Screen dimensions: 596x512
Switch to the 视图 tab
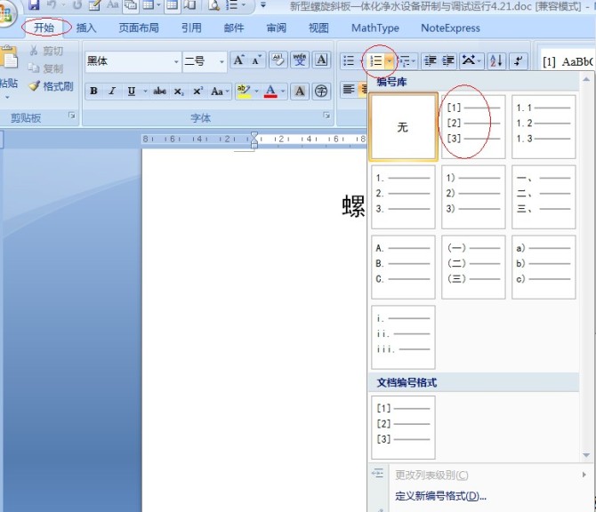pyautogui.click(x=318, y=28)
